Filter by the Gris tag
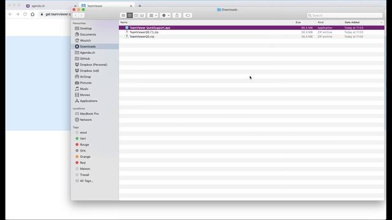 pos(83,151)
